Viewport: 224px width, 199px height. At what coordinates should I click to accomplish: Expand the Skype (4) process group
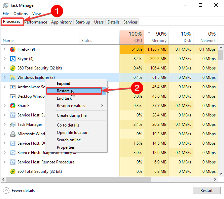point(5,59)
